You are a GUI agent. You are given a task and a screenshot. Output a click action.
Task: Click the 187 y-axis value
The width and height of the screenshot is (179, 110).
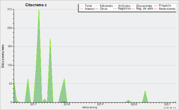click(x=10, y=46)
